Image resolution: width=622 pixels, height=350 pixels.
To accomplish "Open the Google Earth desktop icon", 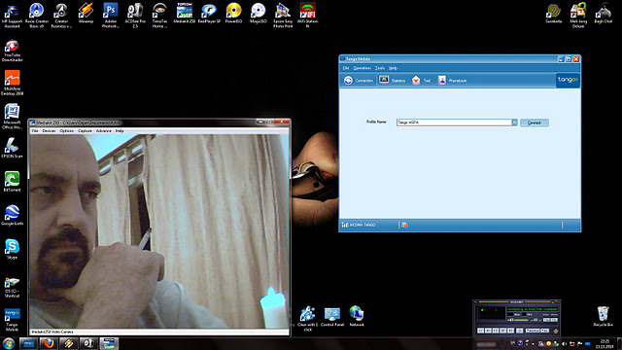I will [12, 215].
